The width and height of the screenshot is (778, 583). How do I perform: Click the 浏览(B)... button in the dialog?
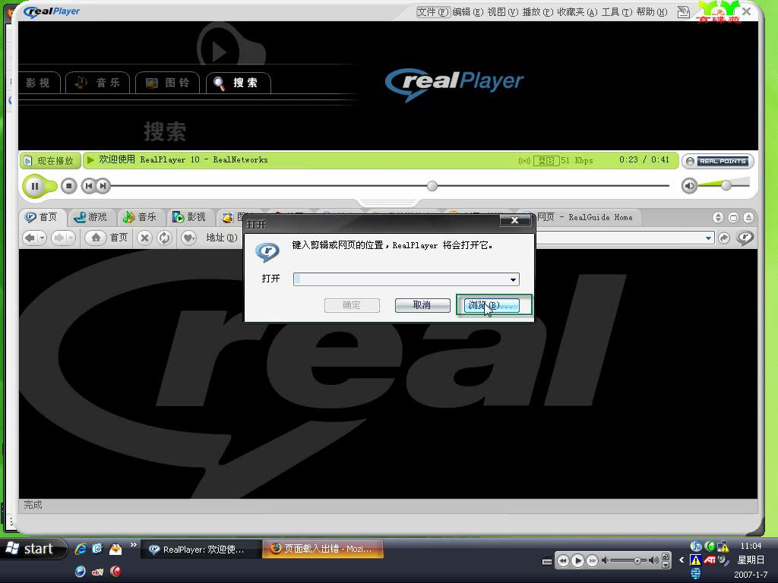click(x=492, y=305)
